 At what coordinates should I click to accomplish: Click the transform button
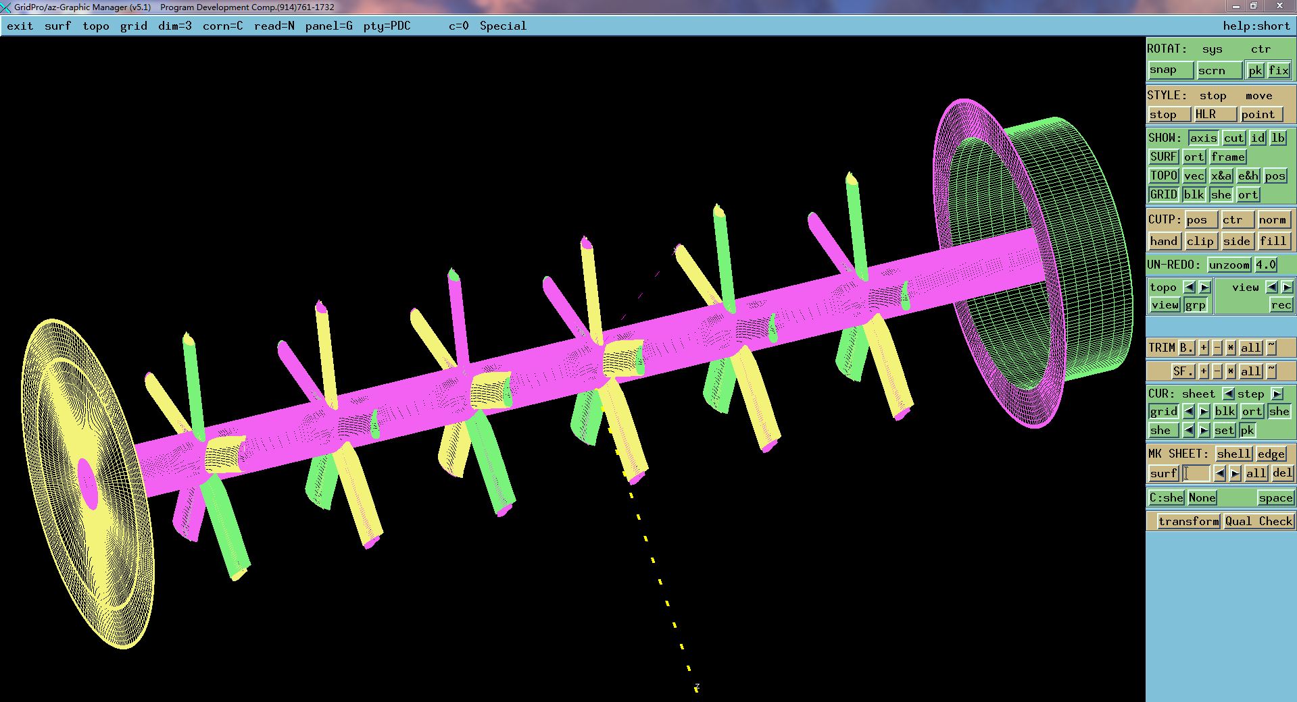point(1188,521)
